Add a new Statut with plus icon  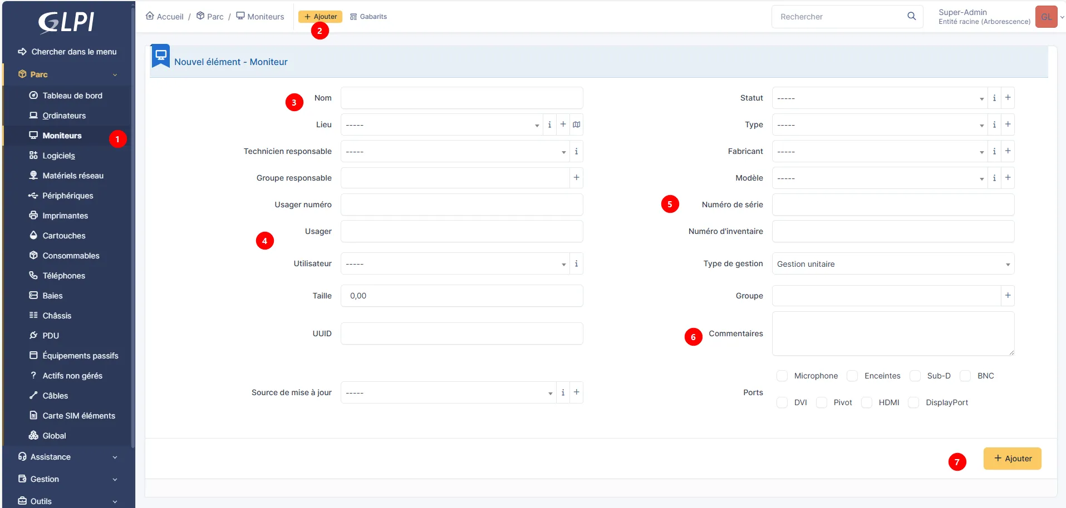click(1008, 98)
